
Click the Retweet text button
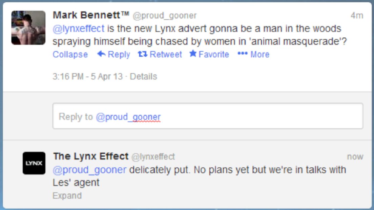pyautogui.click(x=166, y=54)
